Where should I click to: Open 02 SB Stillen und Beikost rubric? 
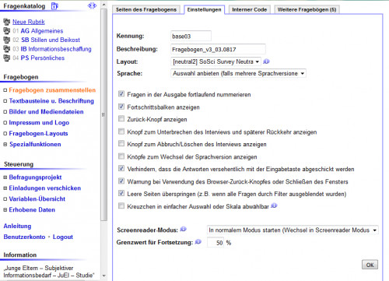[46, 40]
